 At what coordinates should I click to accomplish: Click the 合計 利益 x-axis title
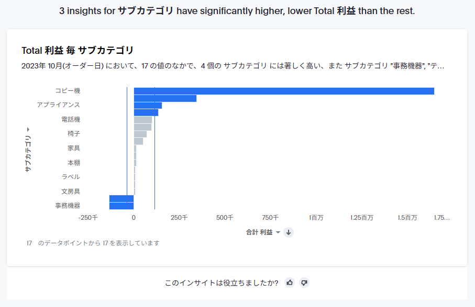[x=259, y=232]
